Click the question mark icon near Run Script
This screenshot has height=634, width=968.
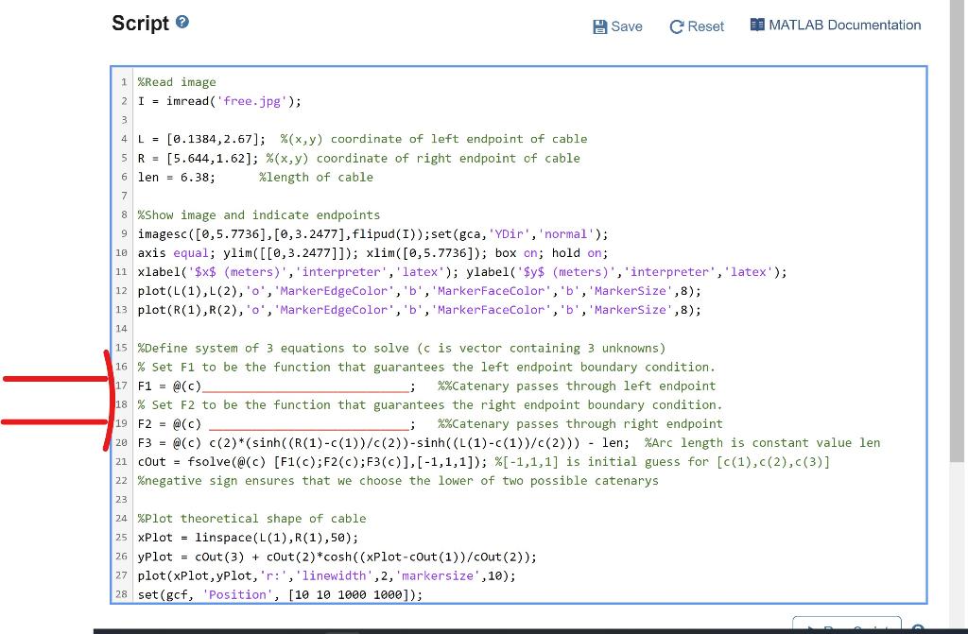[x=917, y=628]
